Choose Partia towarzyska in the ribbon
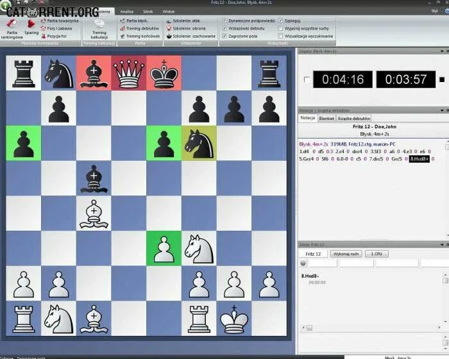The width and height of the screenshot is (449, 359). pyautogui.click(x=60, y=21)
